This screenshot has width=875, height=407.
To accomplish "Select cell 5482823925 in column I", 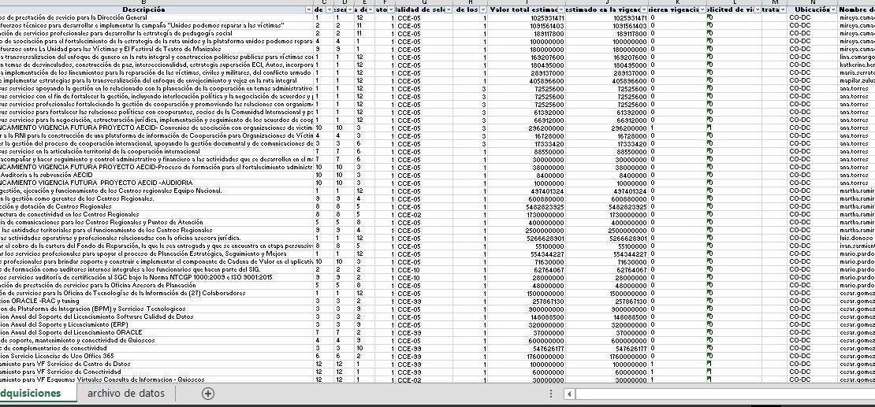I will pos(527,206).
